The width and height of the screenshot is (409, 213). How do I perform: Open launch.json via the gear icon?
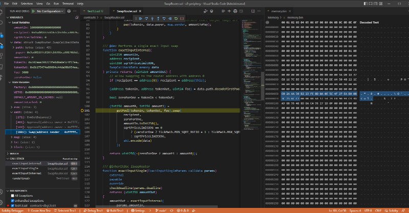coord(69,11)
